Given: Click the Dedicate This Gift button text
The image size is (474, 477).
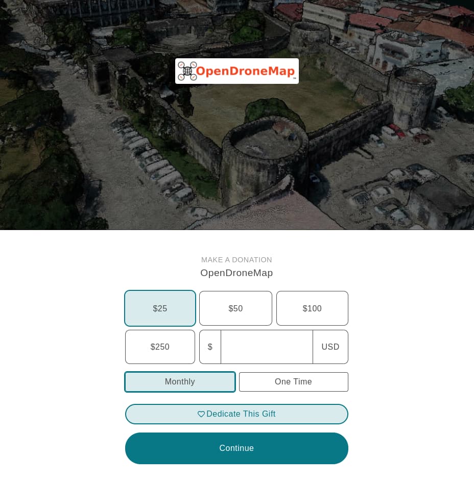Looking at the screenshot, I should coord(241,414).
